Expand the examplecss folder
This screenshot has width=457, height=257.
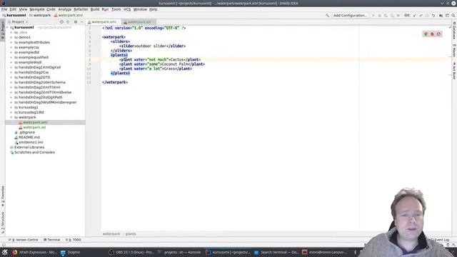pyautogui.click(x=11, y=47)
